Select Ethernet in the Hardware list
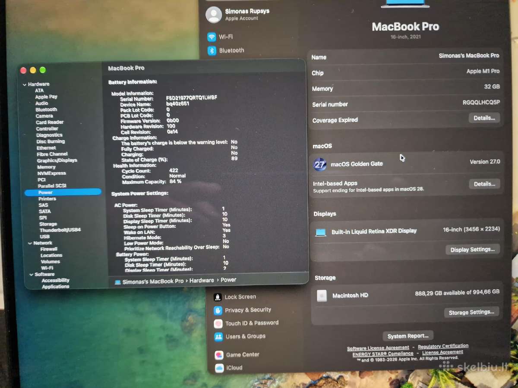 click(46, 148)
